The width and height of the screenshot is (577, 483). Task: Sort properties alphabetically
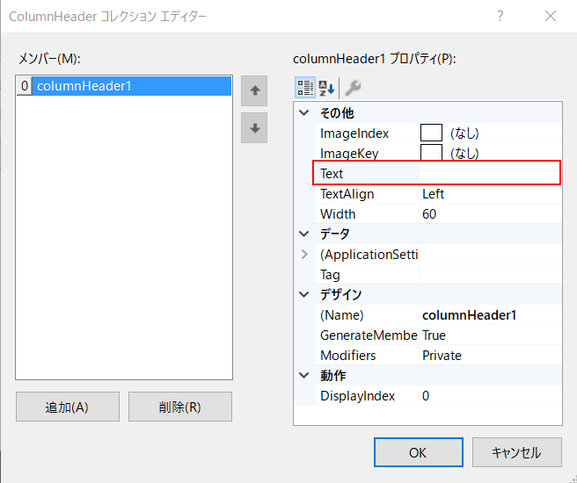[326, 88]
